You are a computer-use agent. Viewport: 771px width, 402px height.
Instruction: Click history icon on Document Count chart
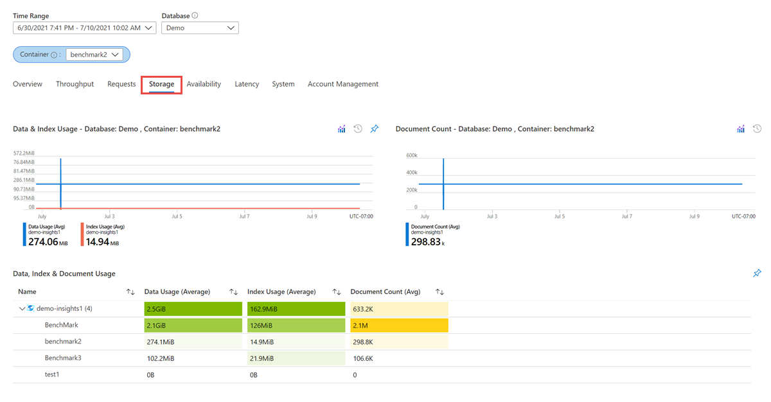point(757,129)
